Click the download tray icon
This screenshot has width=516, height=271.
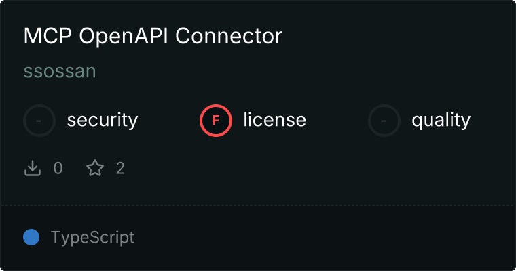[x=33, y=168]
